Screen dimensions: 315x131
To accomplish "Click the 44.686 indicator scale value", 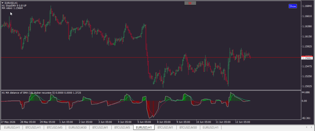I will click(306, 93).
